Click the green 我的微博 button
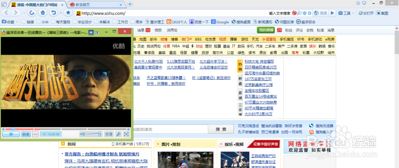This screenshot has height=168, width=399. [x=266, y=30]
